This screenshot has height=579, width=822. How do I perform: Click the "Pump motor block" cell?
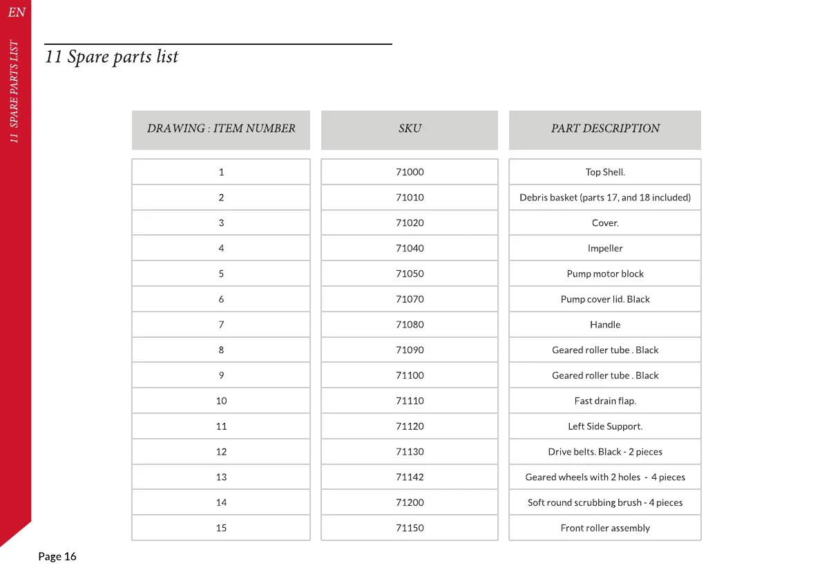tap(605, 274)
